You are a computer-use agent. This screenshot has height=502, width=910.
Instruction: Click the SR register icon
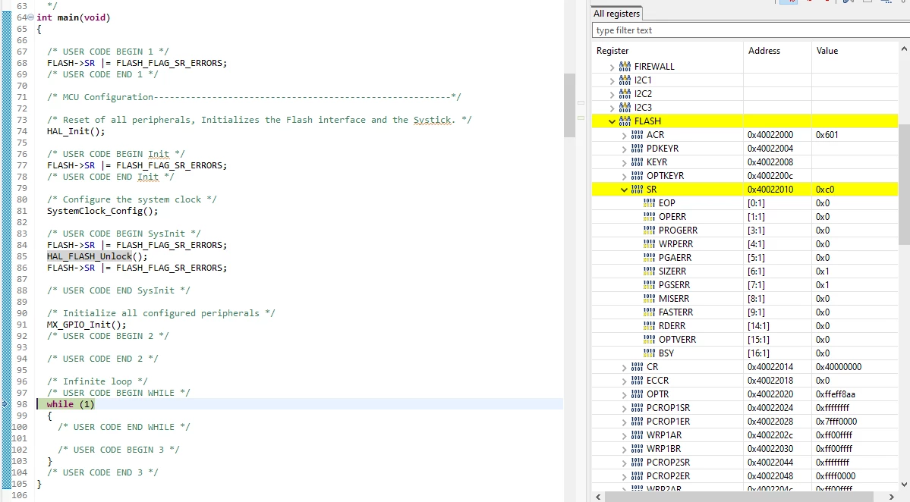pos(637,190)
